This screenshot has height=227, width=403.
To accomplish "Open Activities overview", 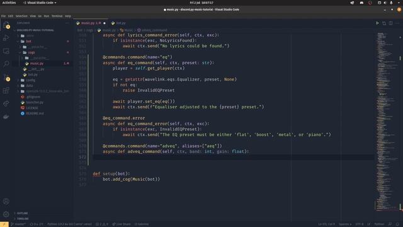I will [x=9, y=3].
